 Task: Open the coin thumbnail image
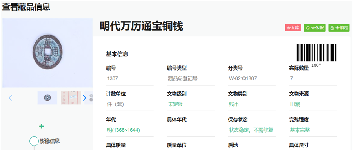(47, 98)
